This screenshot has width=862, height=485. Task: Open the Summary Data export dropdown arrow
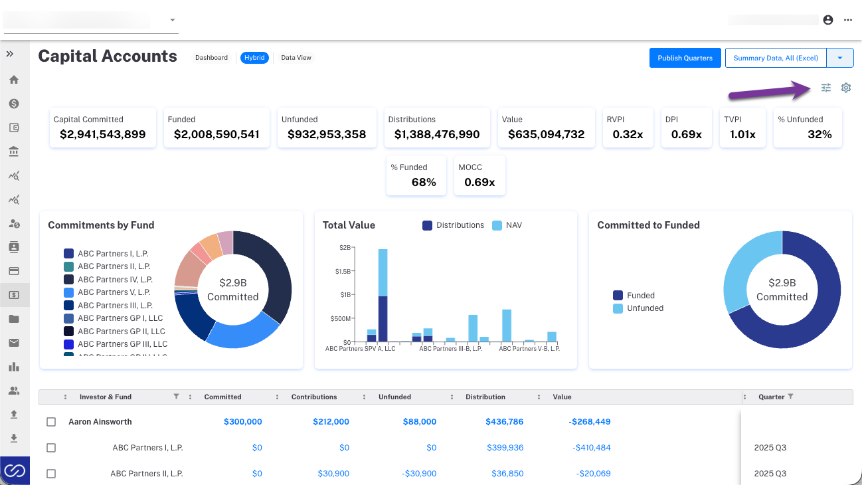point(840,58)
